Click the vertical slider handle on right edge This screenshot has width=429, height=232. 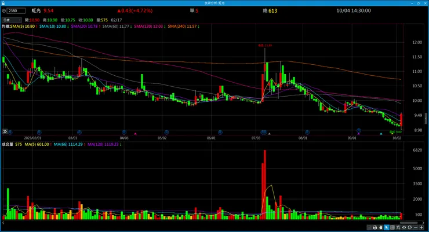426,119
